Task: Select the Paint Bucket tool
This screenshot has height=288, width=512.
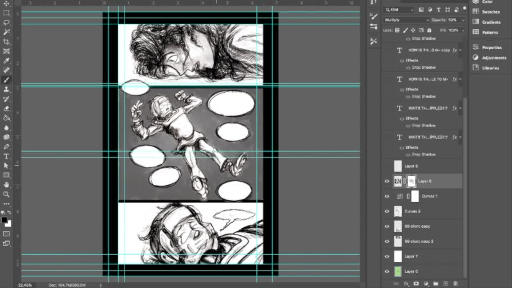Action: click(6, 118)
